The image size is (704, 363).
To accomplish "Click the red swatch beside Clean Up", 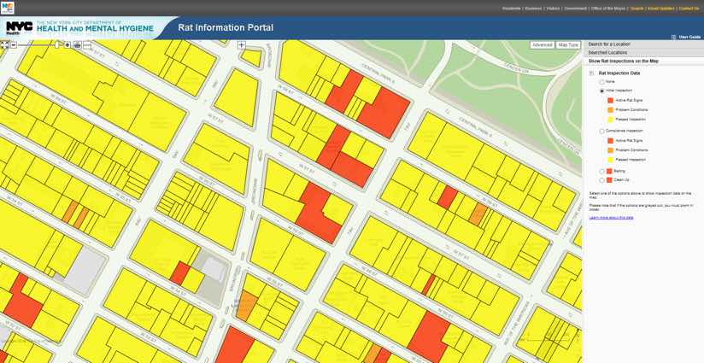I will 609,180.
